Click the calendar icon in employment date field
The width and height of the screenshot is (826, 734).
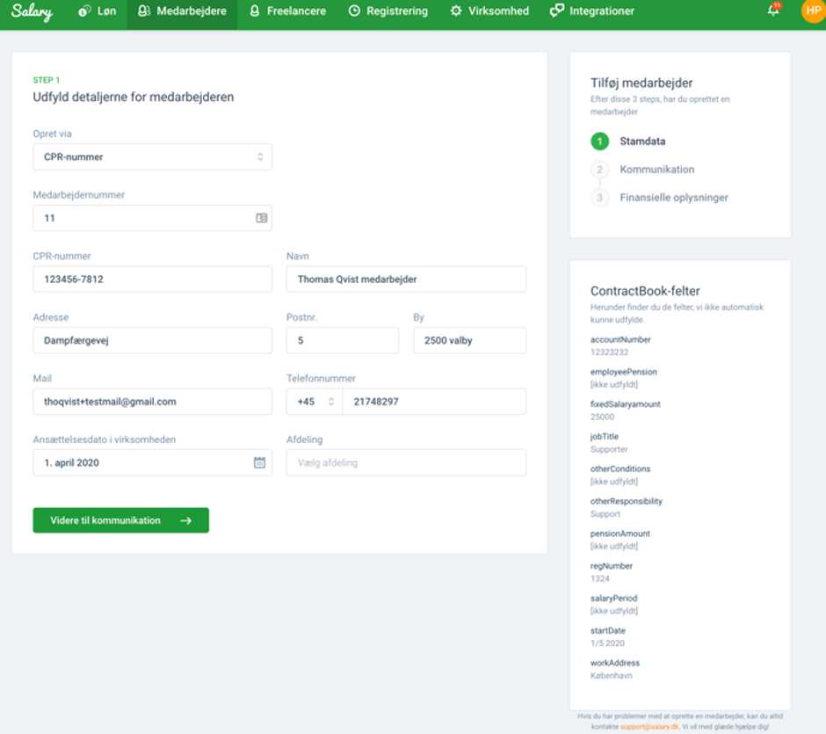pos(260,462)
